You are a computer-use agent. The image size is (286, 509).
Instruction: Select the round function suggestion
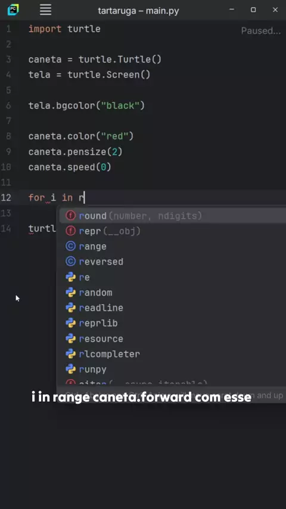(172, 216)
